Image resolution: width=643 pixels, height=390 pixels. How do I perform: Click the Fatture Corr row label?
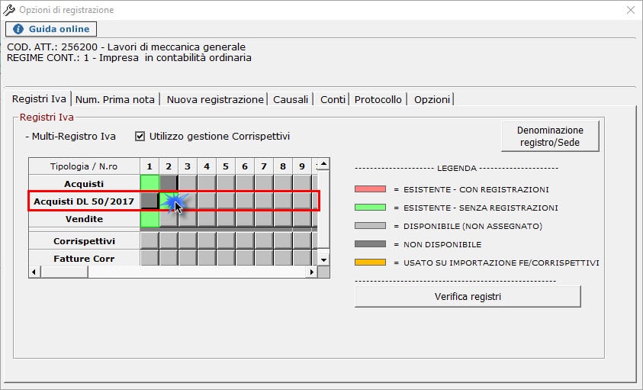84,258
